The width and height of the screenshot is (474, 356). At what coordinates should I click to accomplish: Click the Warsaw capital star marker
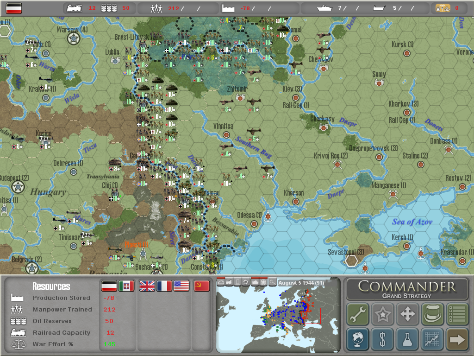74,39
